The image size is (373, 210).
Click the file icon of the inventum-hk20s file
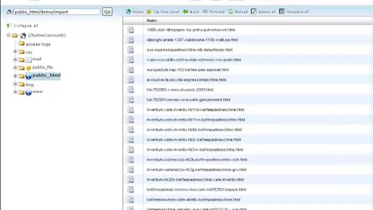point(131,180)
